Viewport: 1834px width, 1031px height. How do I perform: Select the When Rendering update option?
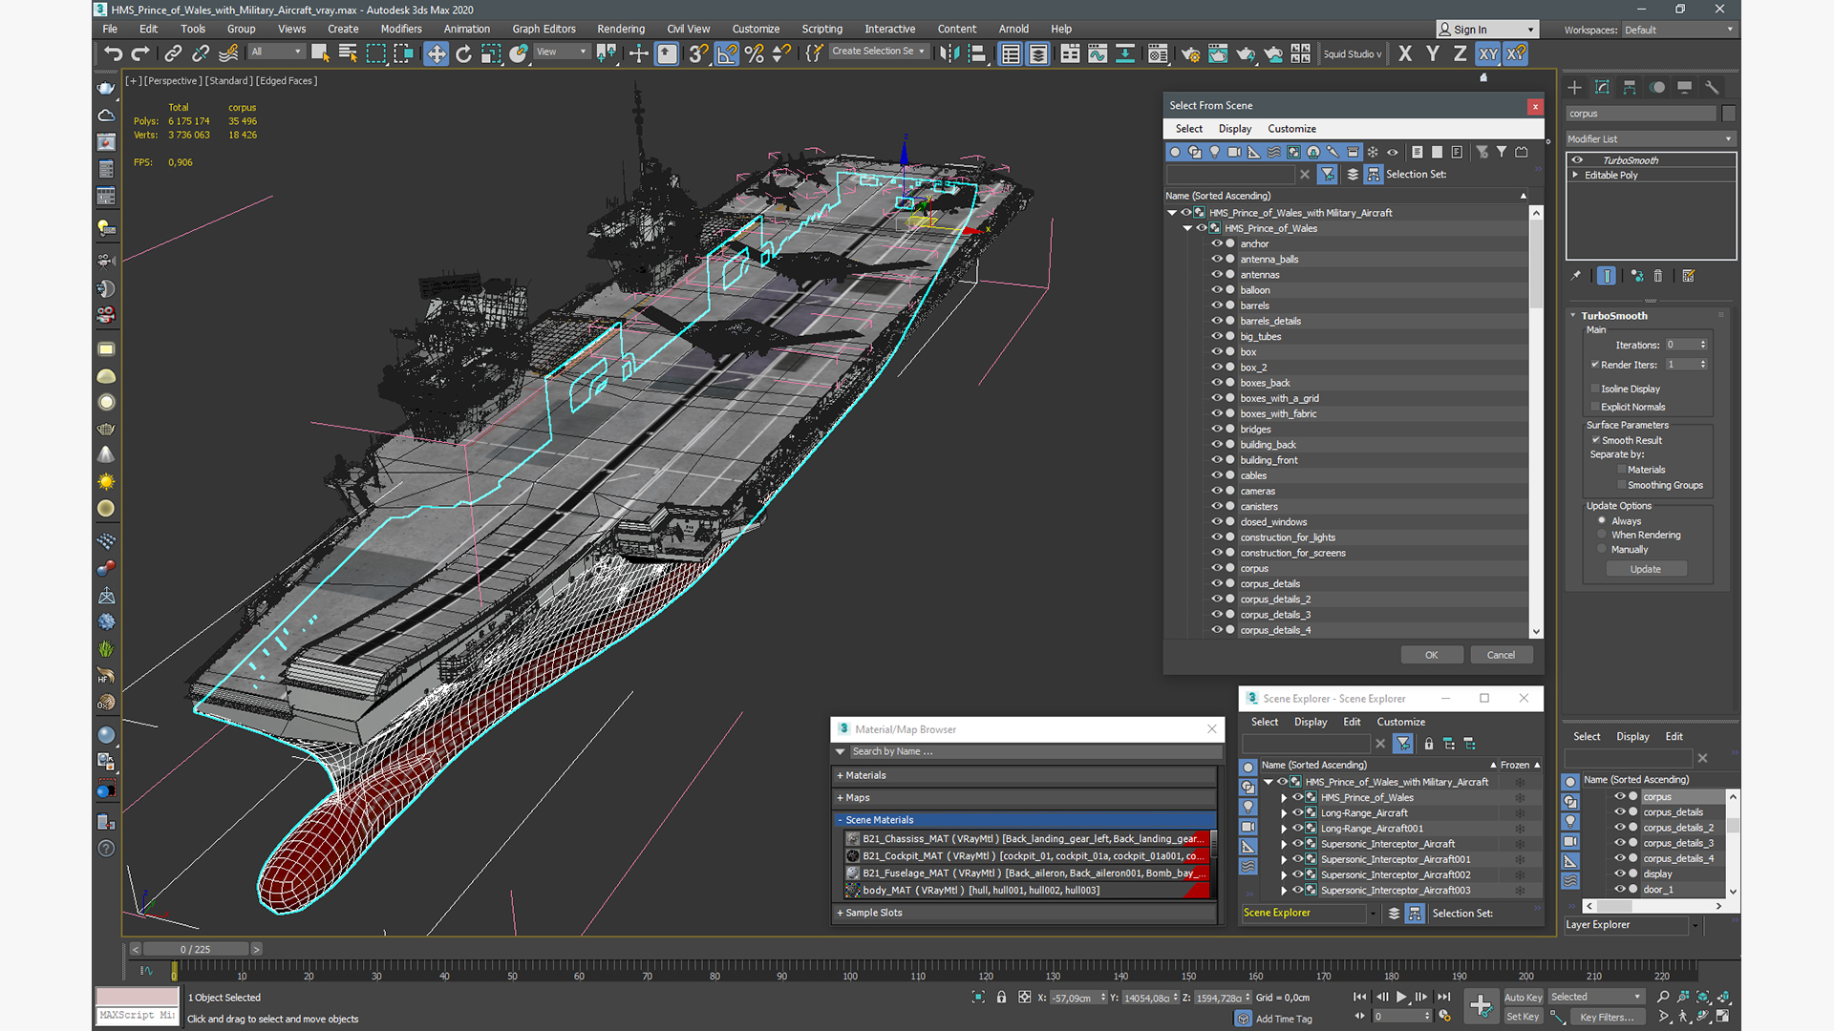1602,535
